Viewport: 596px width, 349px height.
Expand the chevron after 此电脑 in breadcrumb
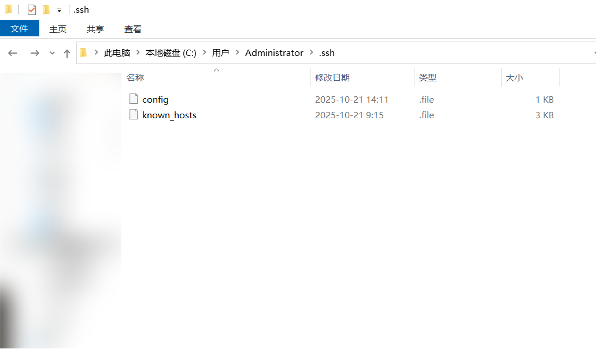[x=138, y=53]
